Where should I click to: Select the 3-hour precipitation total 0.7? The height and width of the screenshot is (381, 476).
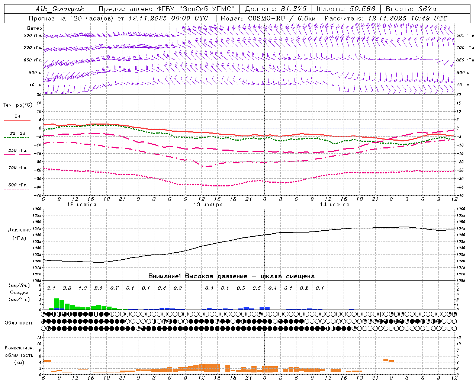click(x=114, y=288)
